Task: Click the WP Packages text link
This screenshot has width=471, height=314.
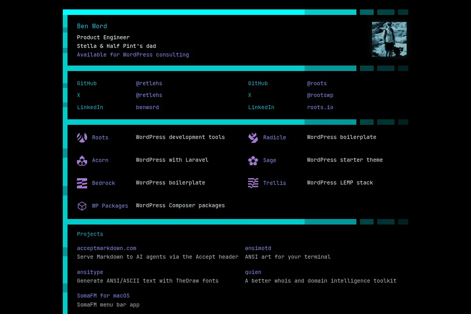Action: tap(110, 206)
